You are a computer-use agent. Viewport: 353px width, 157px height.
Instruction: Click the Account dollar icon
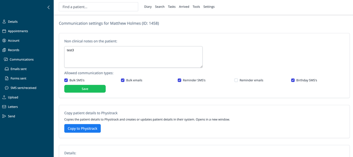tap(4, 40)
